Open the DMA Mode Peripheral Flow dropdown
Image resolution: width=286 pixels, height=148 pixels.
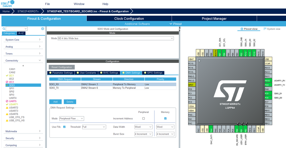[72, 118]
